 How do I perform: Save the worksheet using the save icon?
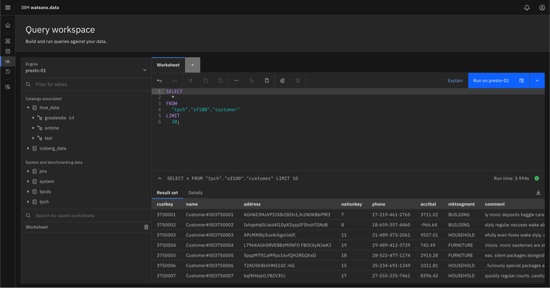pyautogui.click(x=297, y=80)
